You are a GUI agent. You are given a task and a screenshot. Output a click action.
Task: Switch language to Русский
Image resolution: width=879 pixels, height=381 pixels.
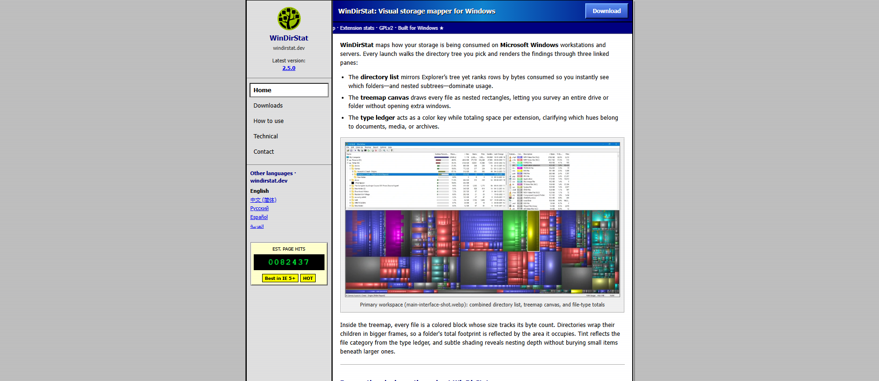259,209
